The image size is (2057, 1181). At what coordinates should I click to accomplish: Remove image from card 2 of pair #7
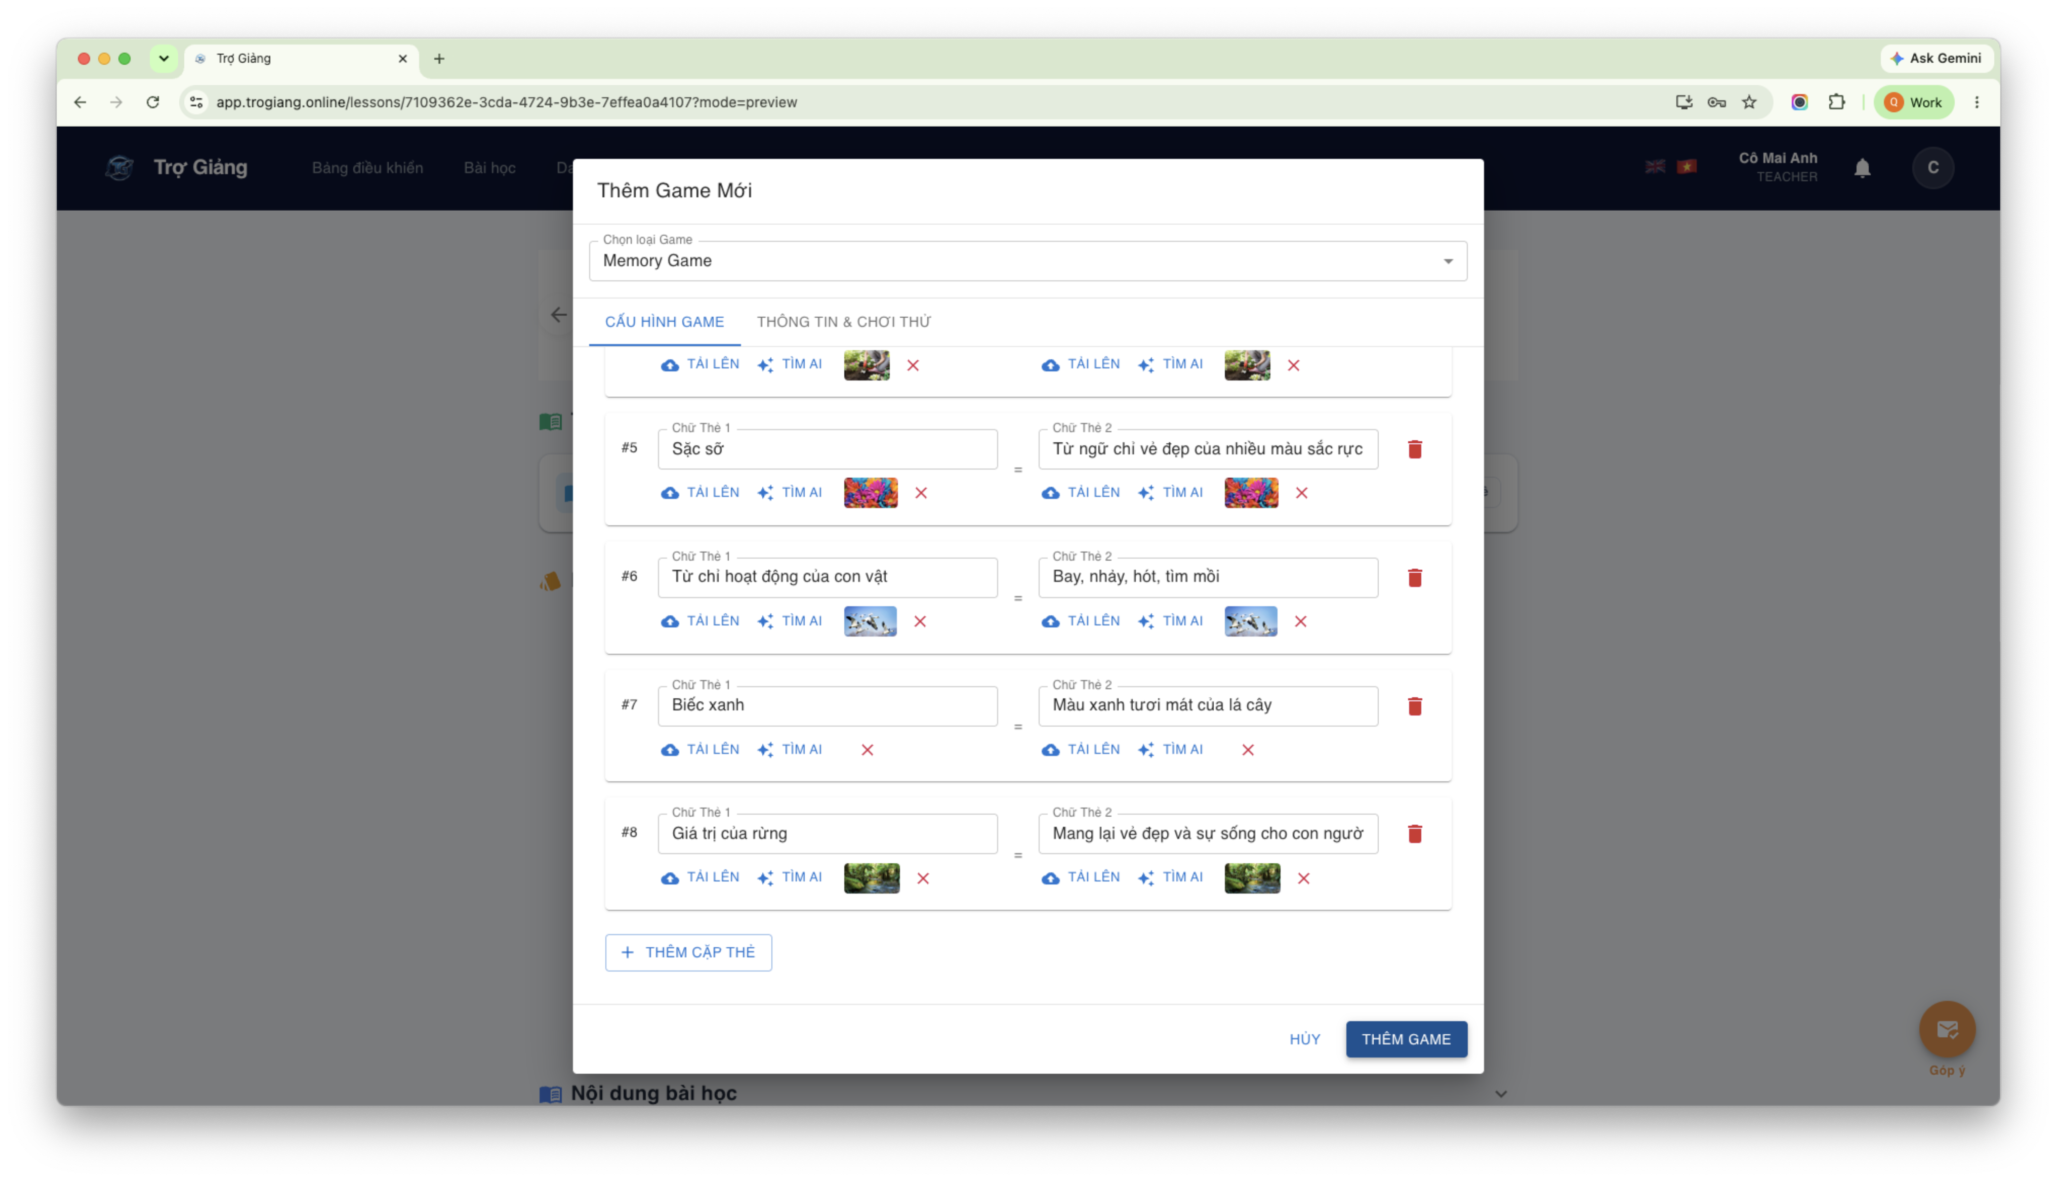(x=1248, y=749)
